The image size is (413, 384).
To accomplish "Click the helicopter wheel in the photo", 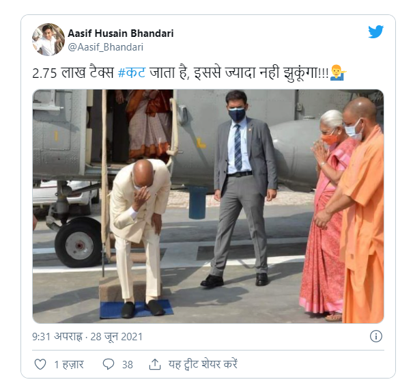I will 79,242.
